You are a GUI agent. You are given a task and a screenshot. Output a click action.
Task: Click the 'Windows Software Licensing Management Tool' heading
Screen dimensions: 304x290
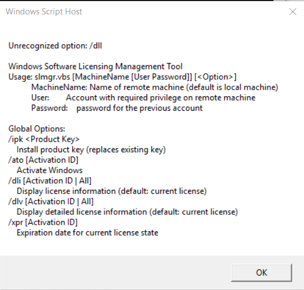pyautogui.click(x=95, y=66)
